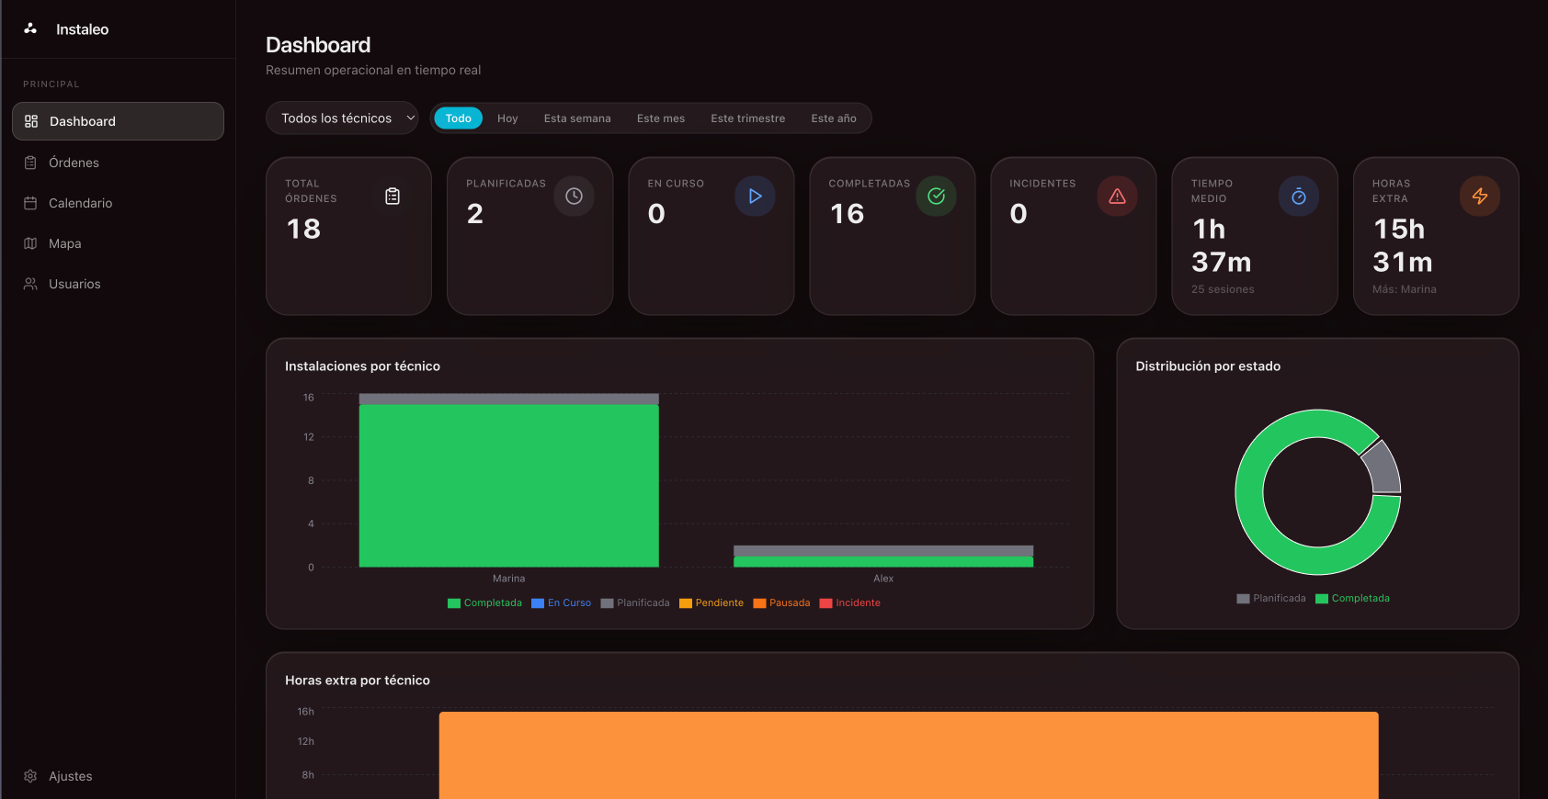This screenshot has width=1548, height=799.
Task: Click the Total Órdenes value 18
Action: (303, 229)
